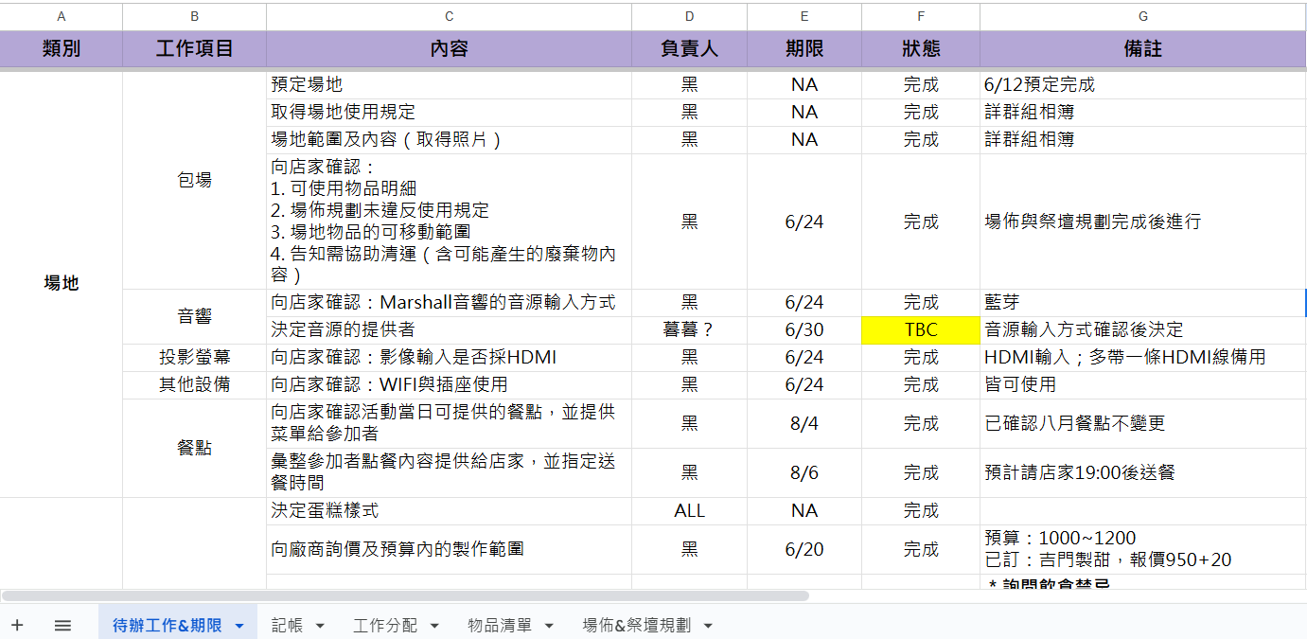Open the 場佈&祭壇規劃 tab menu arrow
The image size is (1307, 639).
(x=707, y=626)
